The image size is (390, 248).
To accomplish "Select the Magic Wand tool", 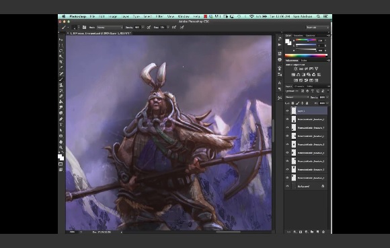I will coord(61,57).
